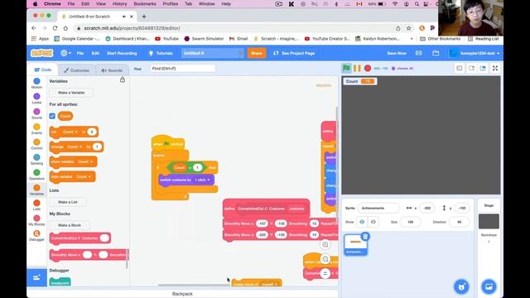Click Choose a Sprite cat button
This screenshot has height=298, width=530.
(461, 287)
